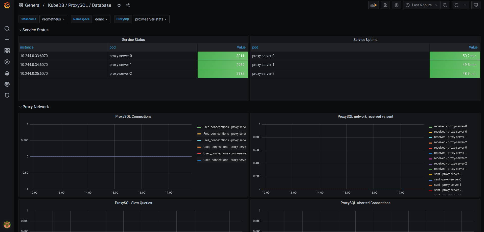Open dashboard settings gear

coord(397,5)
